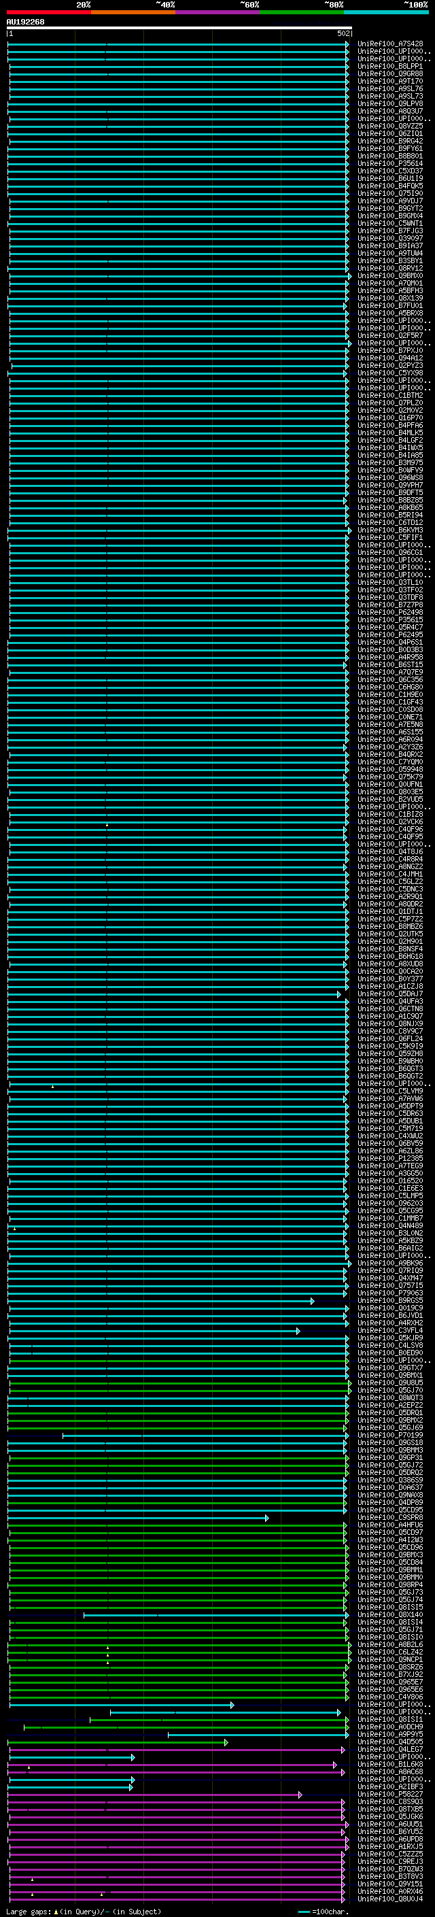Select hit label UniRef100_P58227
The width and height of the screenshot is (435, 1917).
point(390,1794)
